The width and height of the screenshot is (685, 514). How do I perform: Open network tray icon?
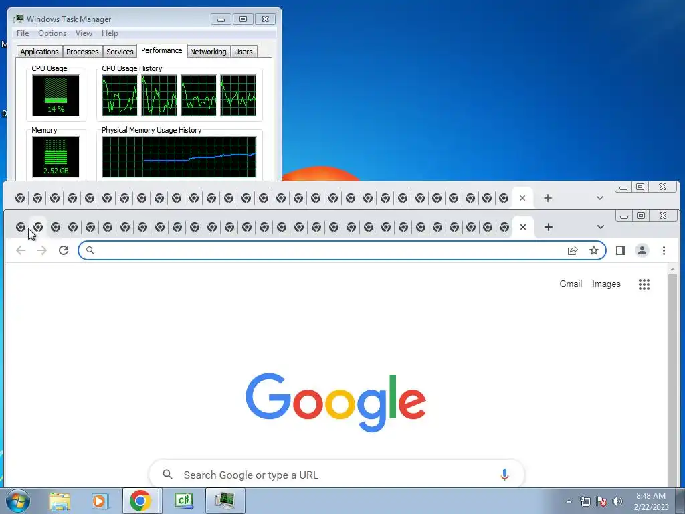click(x=585, y=501)
